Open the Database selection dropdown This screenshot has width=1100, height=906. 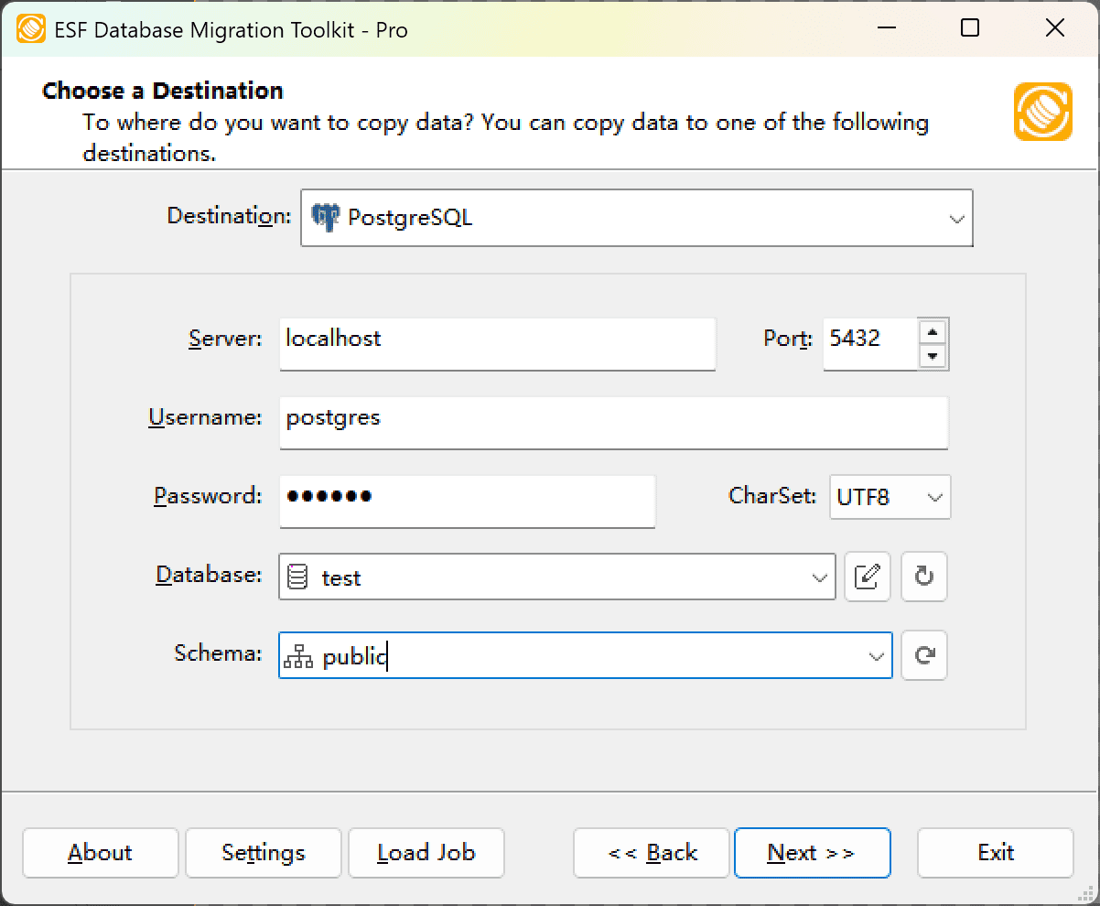pyautogui.click(x=818, y=577)
